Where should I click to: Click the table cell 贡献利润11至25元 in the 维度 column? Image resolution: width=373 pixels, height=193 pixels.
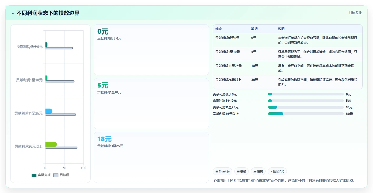click(x=228, y=66)
